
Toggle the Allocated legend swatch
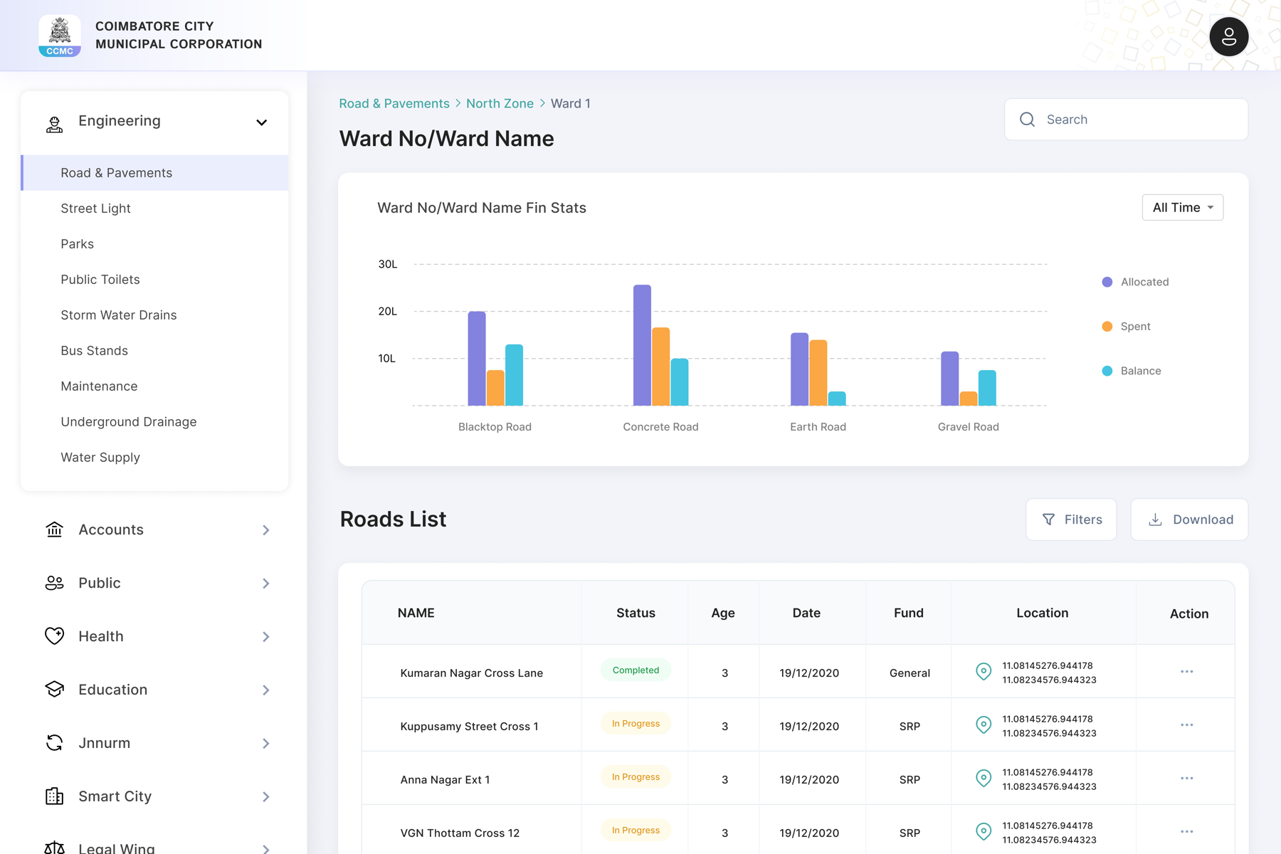pos(1107,282)
